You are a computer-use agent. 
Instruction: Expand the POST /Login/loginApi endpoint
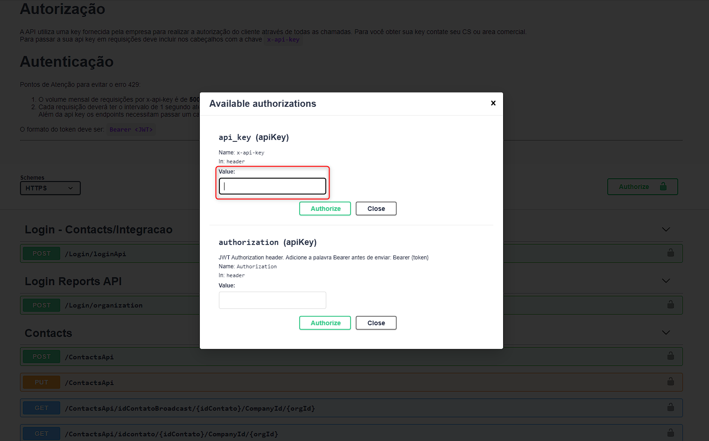click(x=351, y=253)
